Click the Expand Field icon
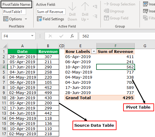Image resolution: width=155 pixels, height=137 pixels. (95, 7)
